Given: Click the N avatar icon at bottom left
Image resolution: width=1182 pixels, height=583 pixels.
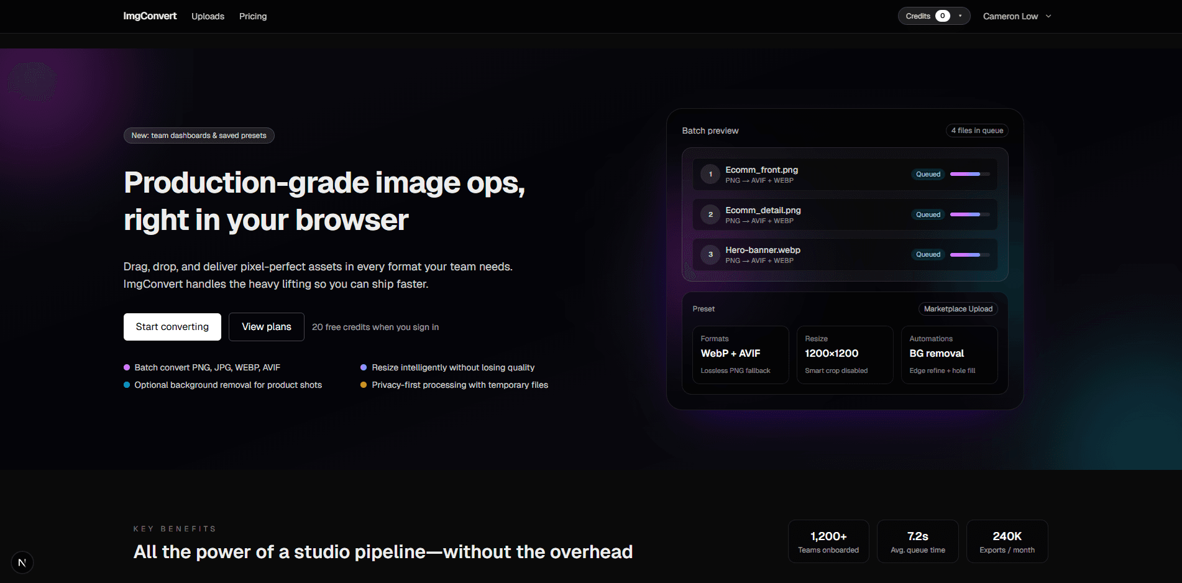Looking at the screenshot, I should coord(22,562).
